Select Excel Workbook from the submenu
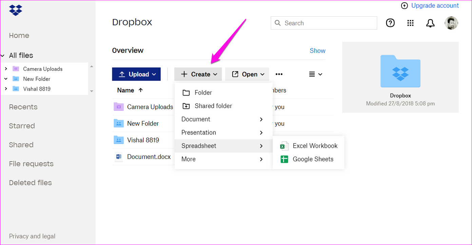The width and height of the screenshot is (472, 245). click(315, 146)
